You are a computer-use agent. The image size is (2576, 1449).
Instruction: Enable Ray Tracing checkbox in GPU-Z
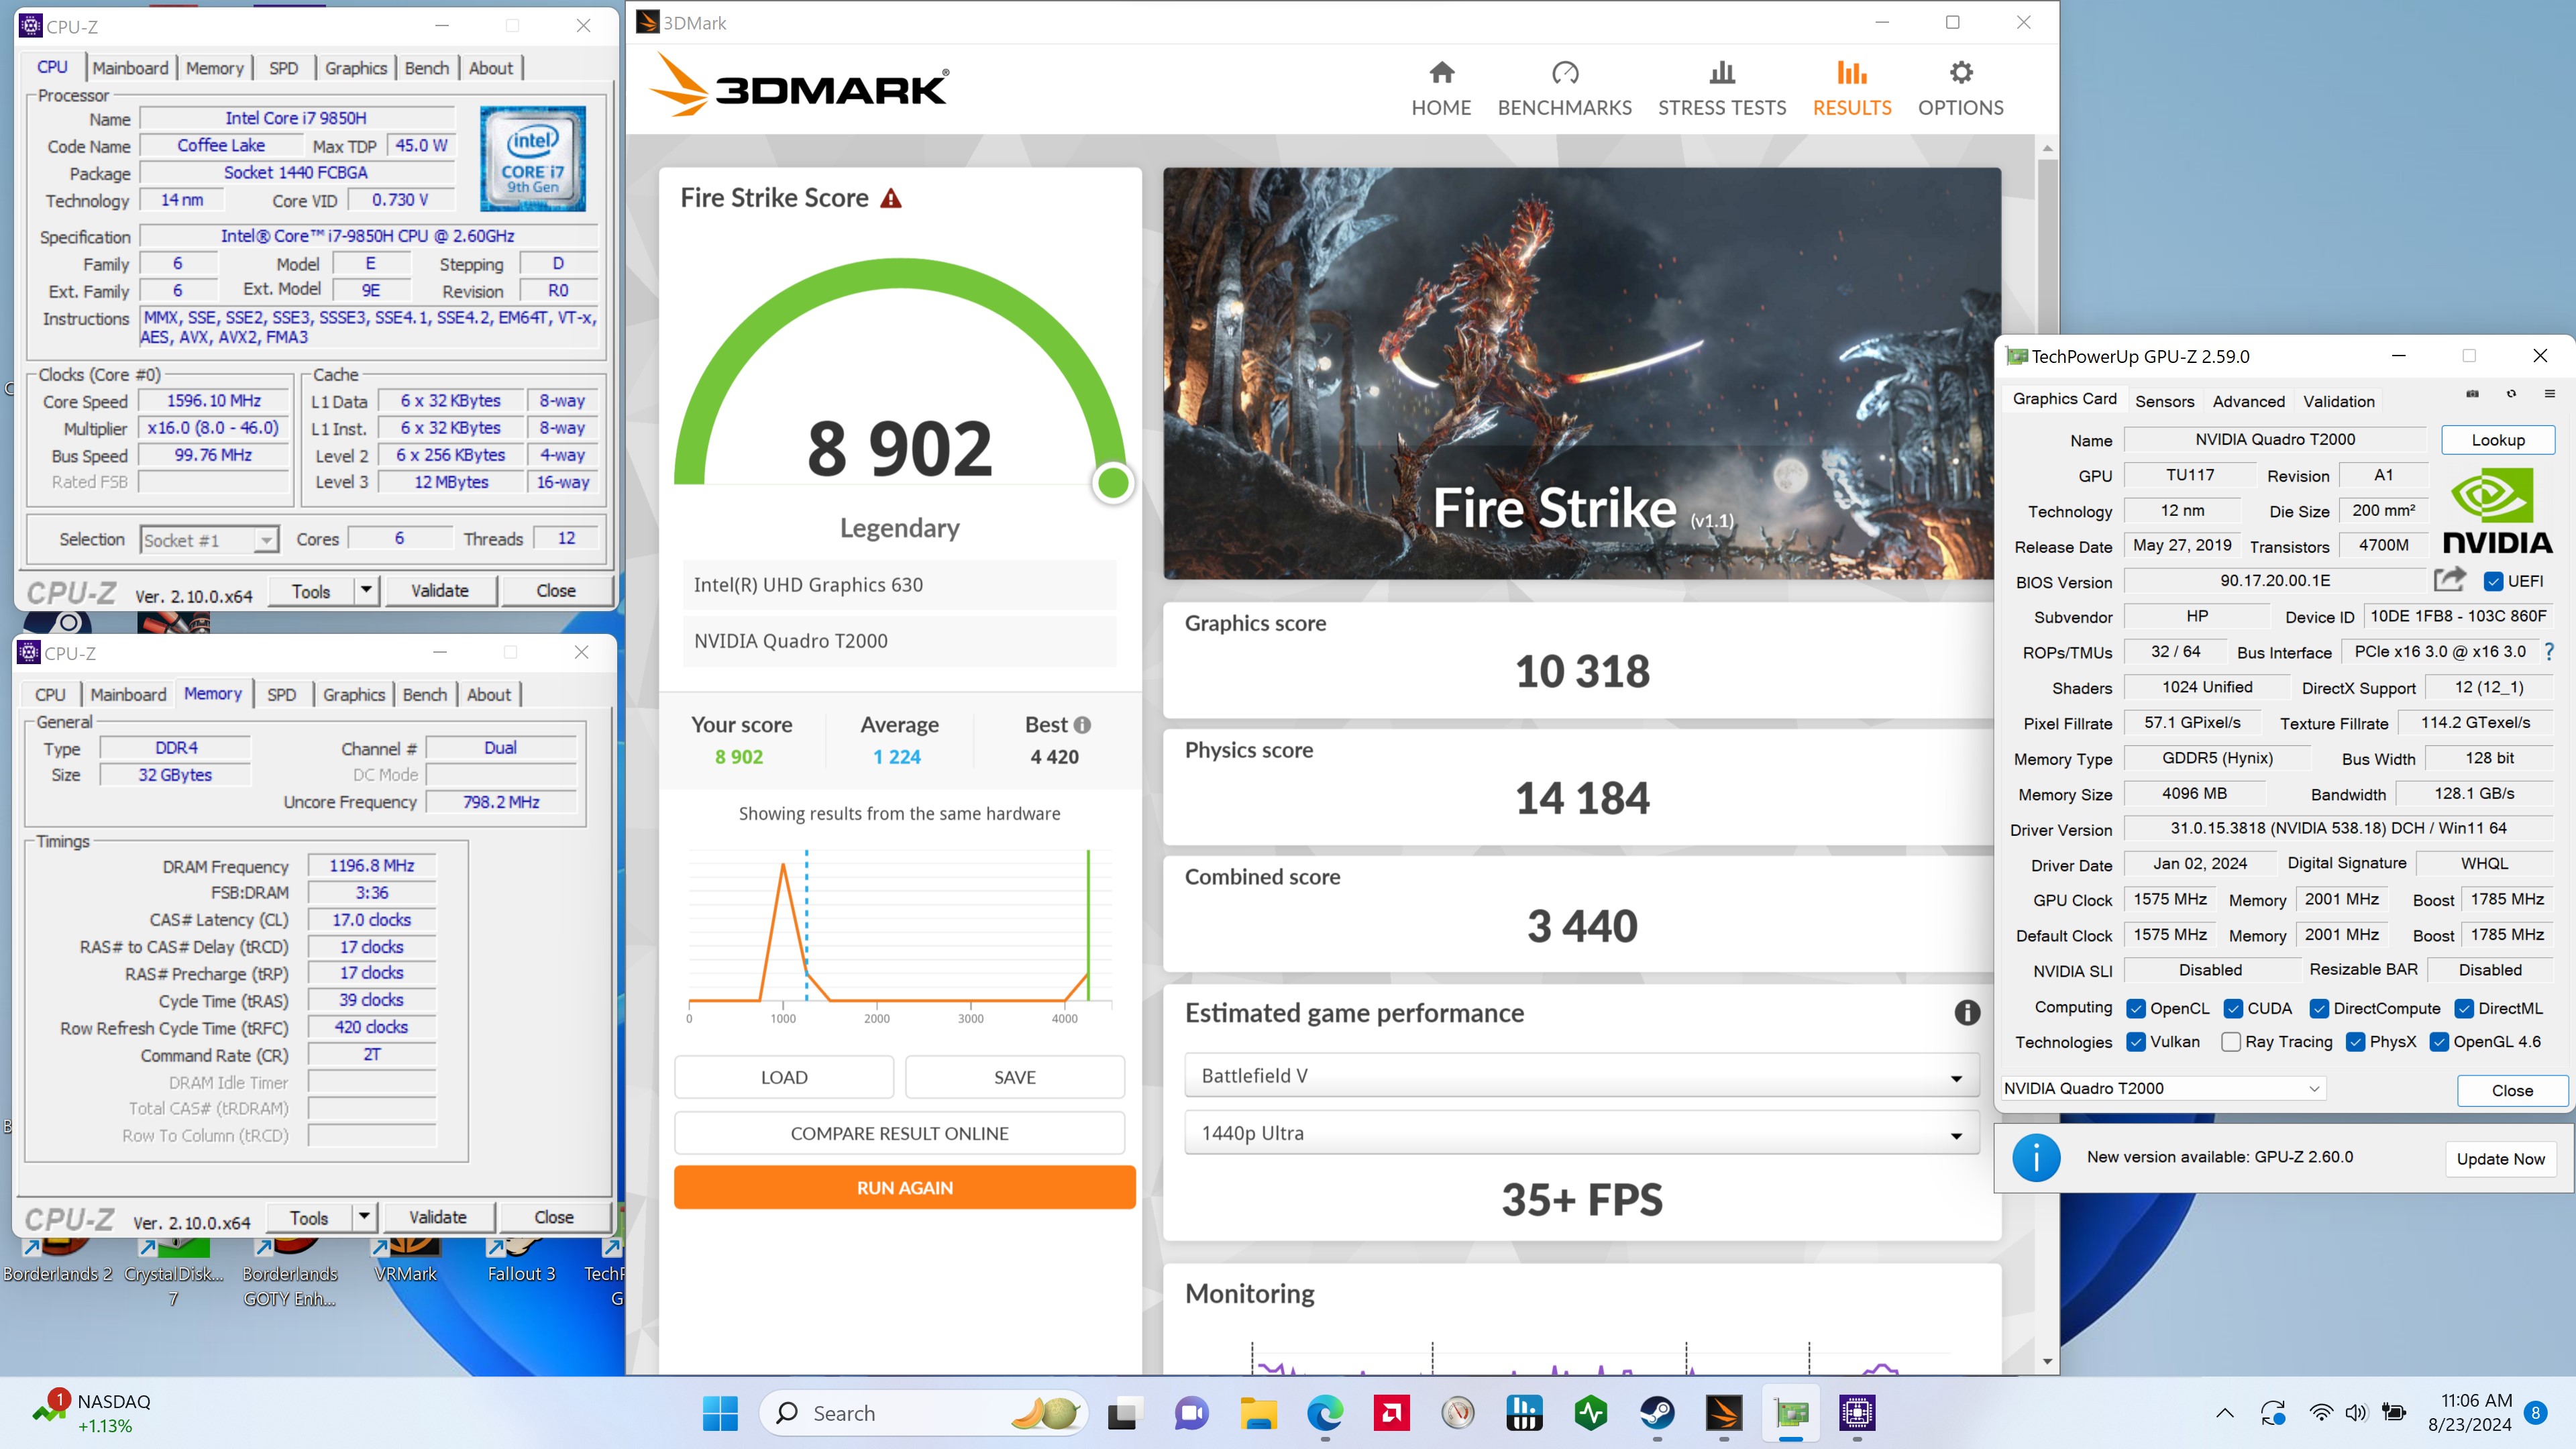pyautogui.click(x=2231, y=1042)
